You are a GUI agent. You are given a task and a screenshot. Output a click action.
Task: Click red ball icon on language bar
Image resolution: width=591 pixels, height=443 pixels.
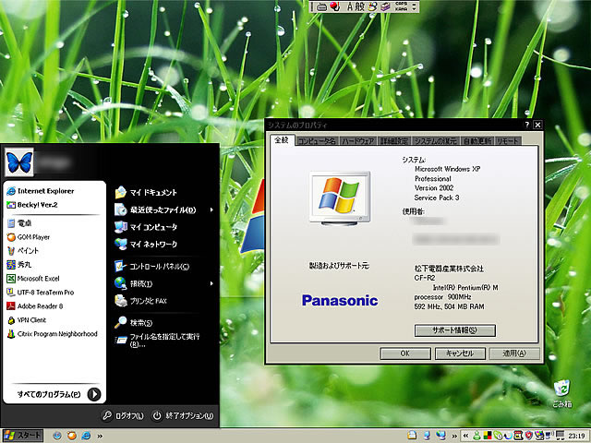pos(334,6)
